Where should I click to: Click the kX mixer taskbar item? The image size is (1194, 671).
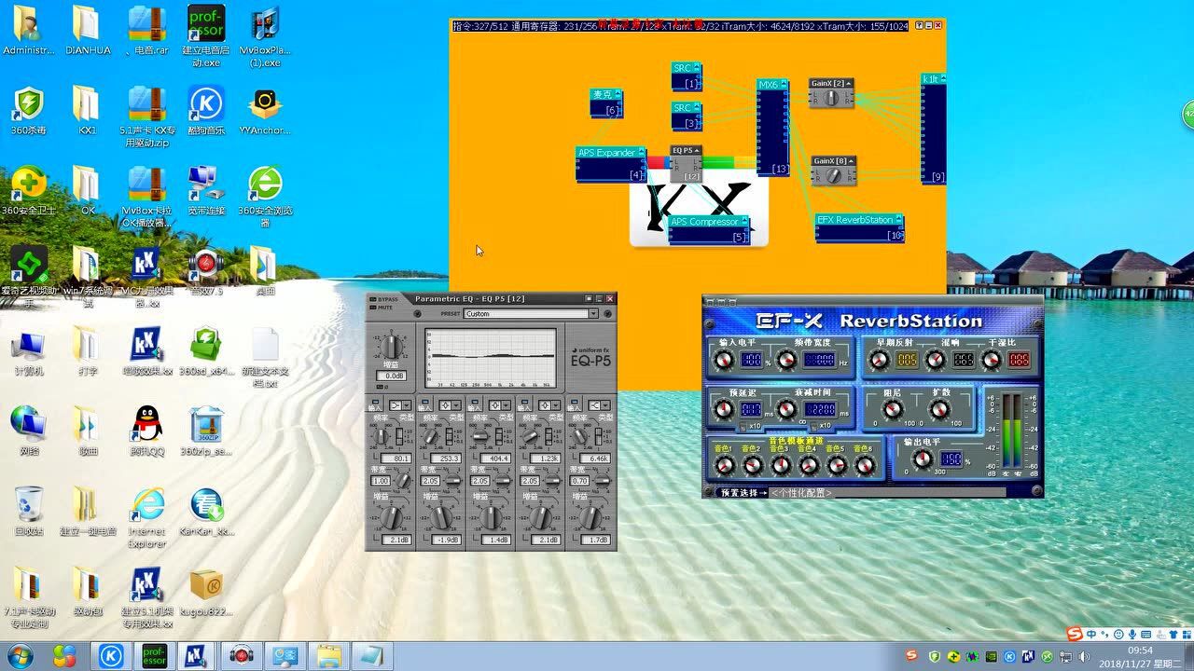tap(196, 655)
